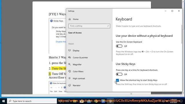Image resolution: width=185 pixels, height=104 pixels.
Task: Open the Windows Start menu
Action: pos(3,101)
